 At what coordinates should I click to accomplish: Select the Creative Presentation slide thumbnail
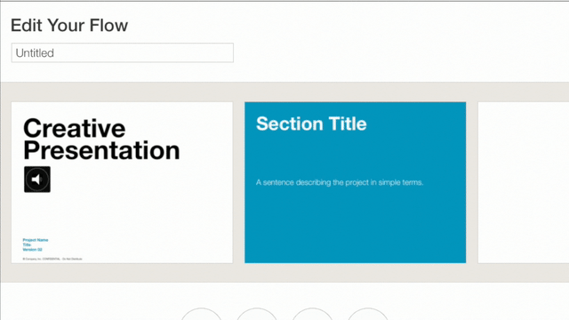click(122, 182)
